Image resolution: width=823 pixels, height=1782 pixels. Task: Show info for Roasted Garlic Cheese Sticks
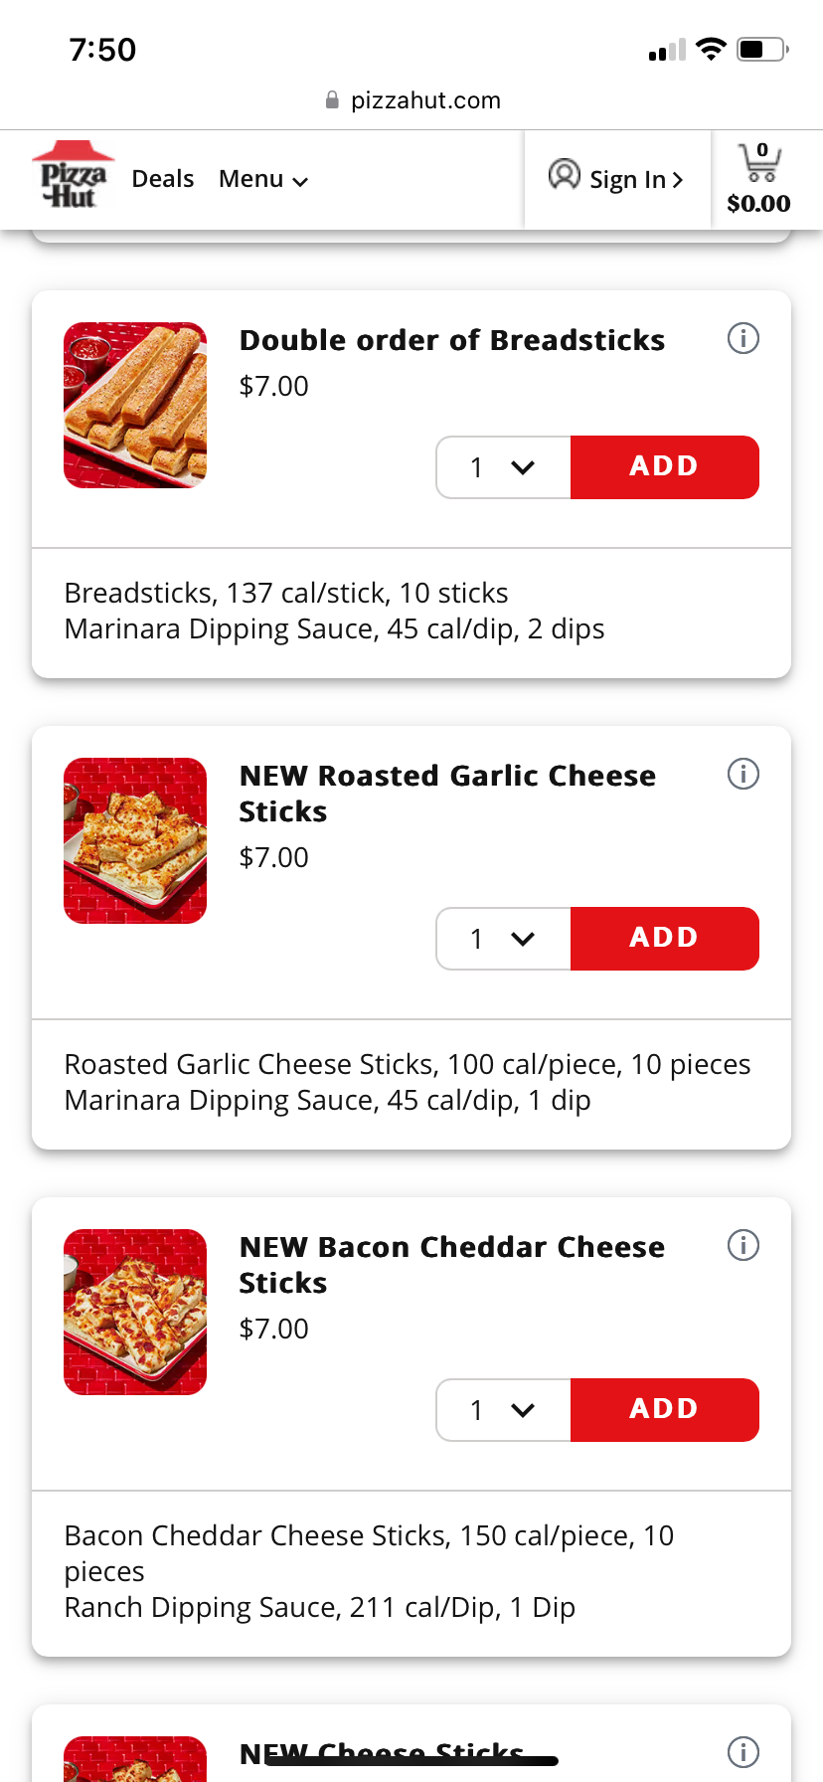(x=742, y=774)
